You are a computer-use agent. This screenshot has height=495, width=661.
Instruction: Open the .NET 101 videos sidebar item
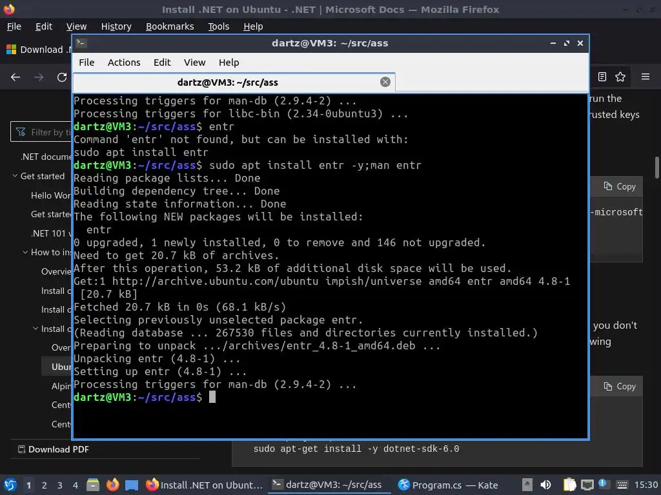51,233
